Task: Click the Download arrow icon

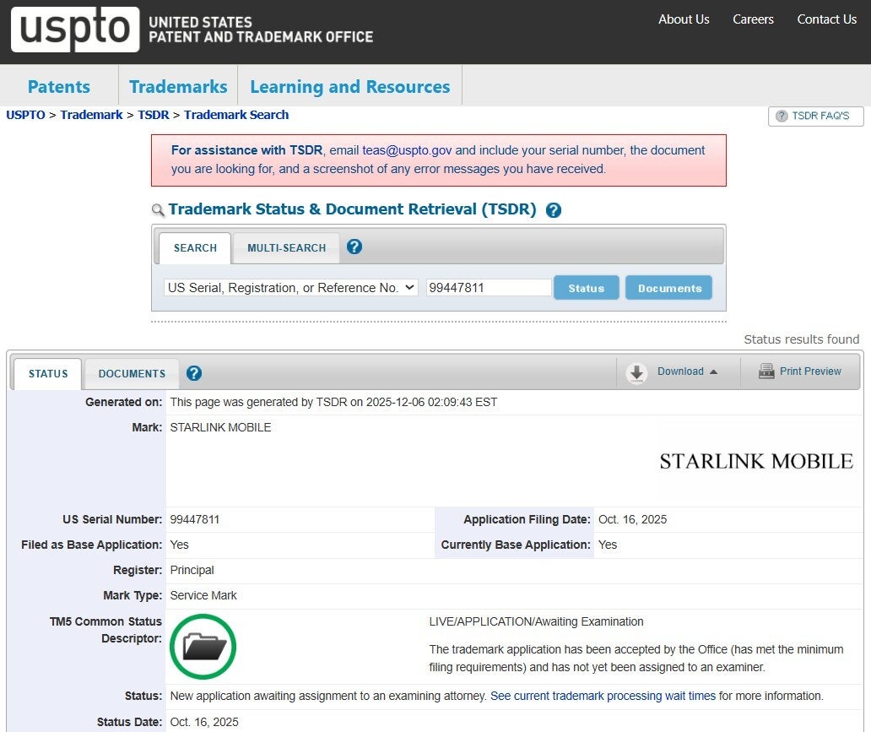Action: [636, 371]
